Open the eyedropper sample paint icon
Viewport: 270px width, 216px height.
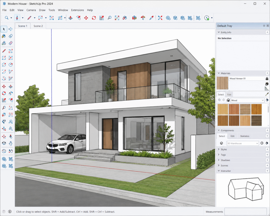[x=267, y=94]
